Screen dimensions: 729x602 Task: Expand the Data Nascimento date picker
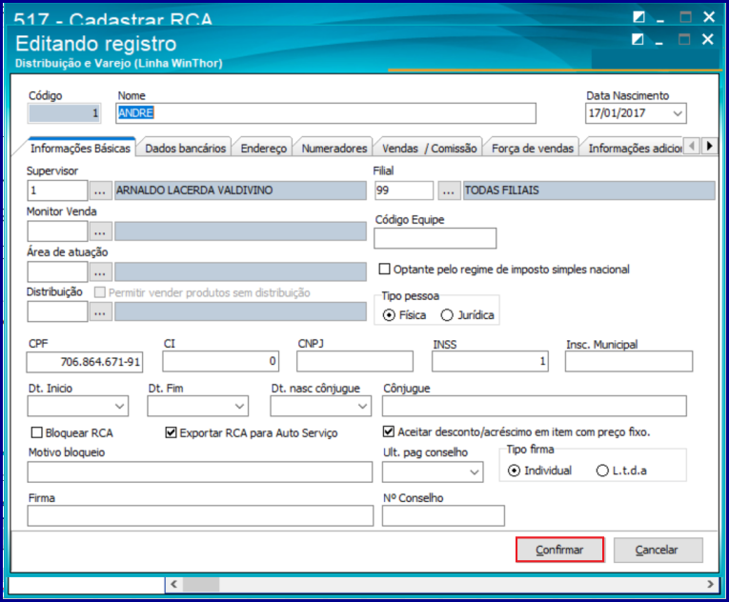tap(678, 113)
